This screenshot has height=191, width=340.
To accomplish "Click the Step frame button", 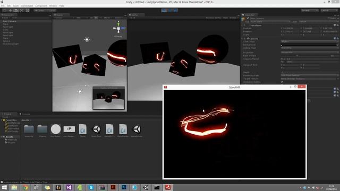I will 175,11.
